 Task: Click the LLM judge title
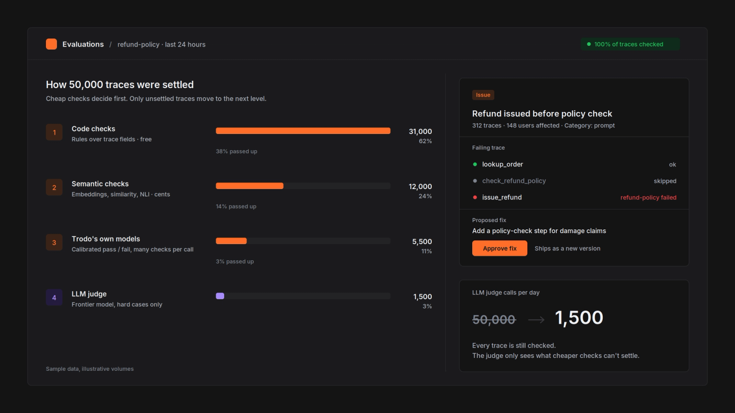(x=89, y=294)
